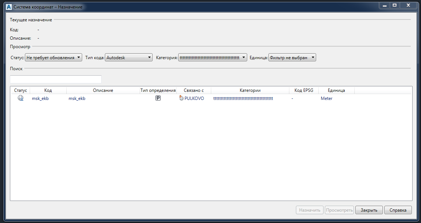Click the Meter unit cell

click(326, 98)
